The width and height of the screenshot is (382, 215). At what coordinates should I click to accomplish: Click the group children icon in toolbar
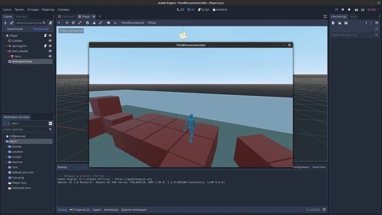pyautogui.click(x=100, y=23)
